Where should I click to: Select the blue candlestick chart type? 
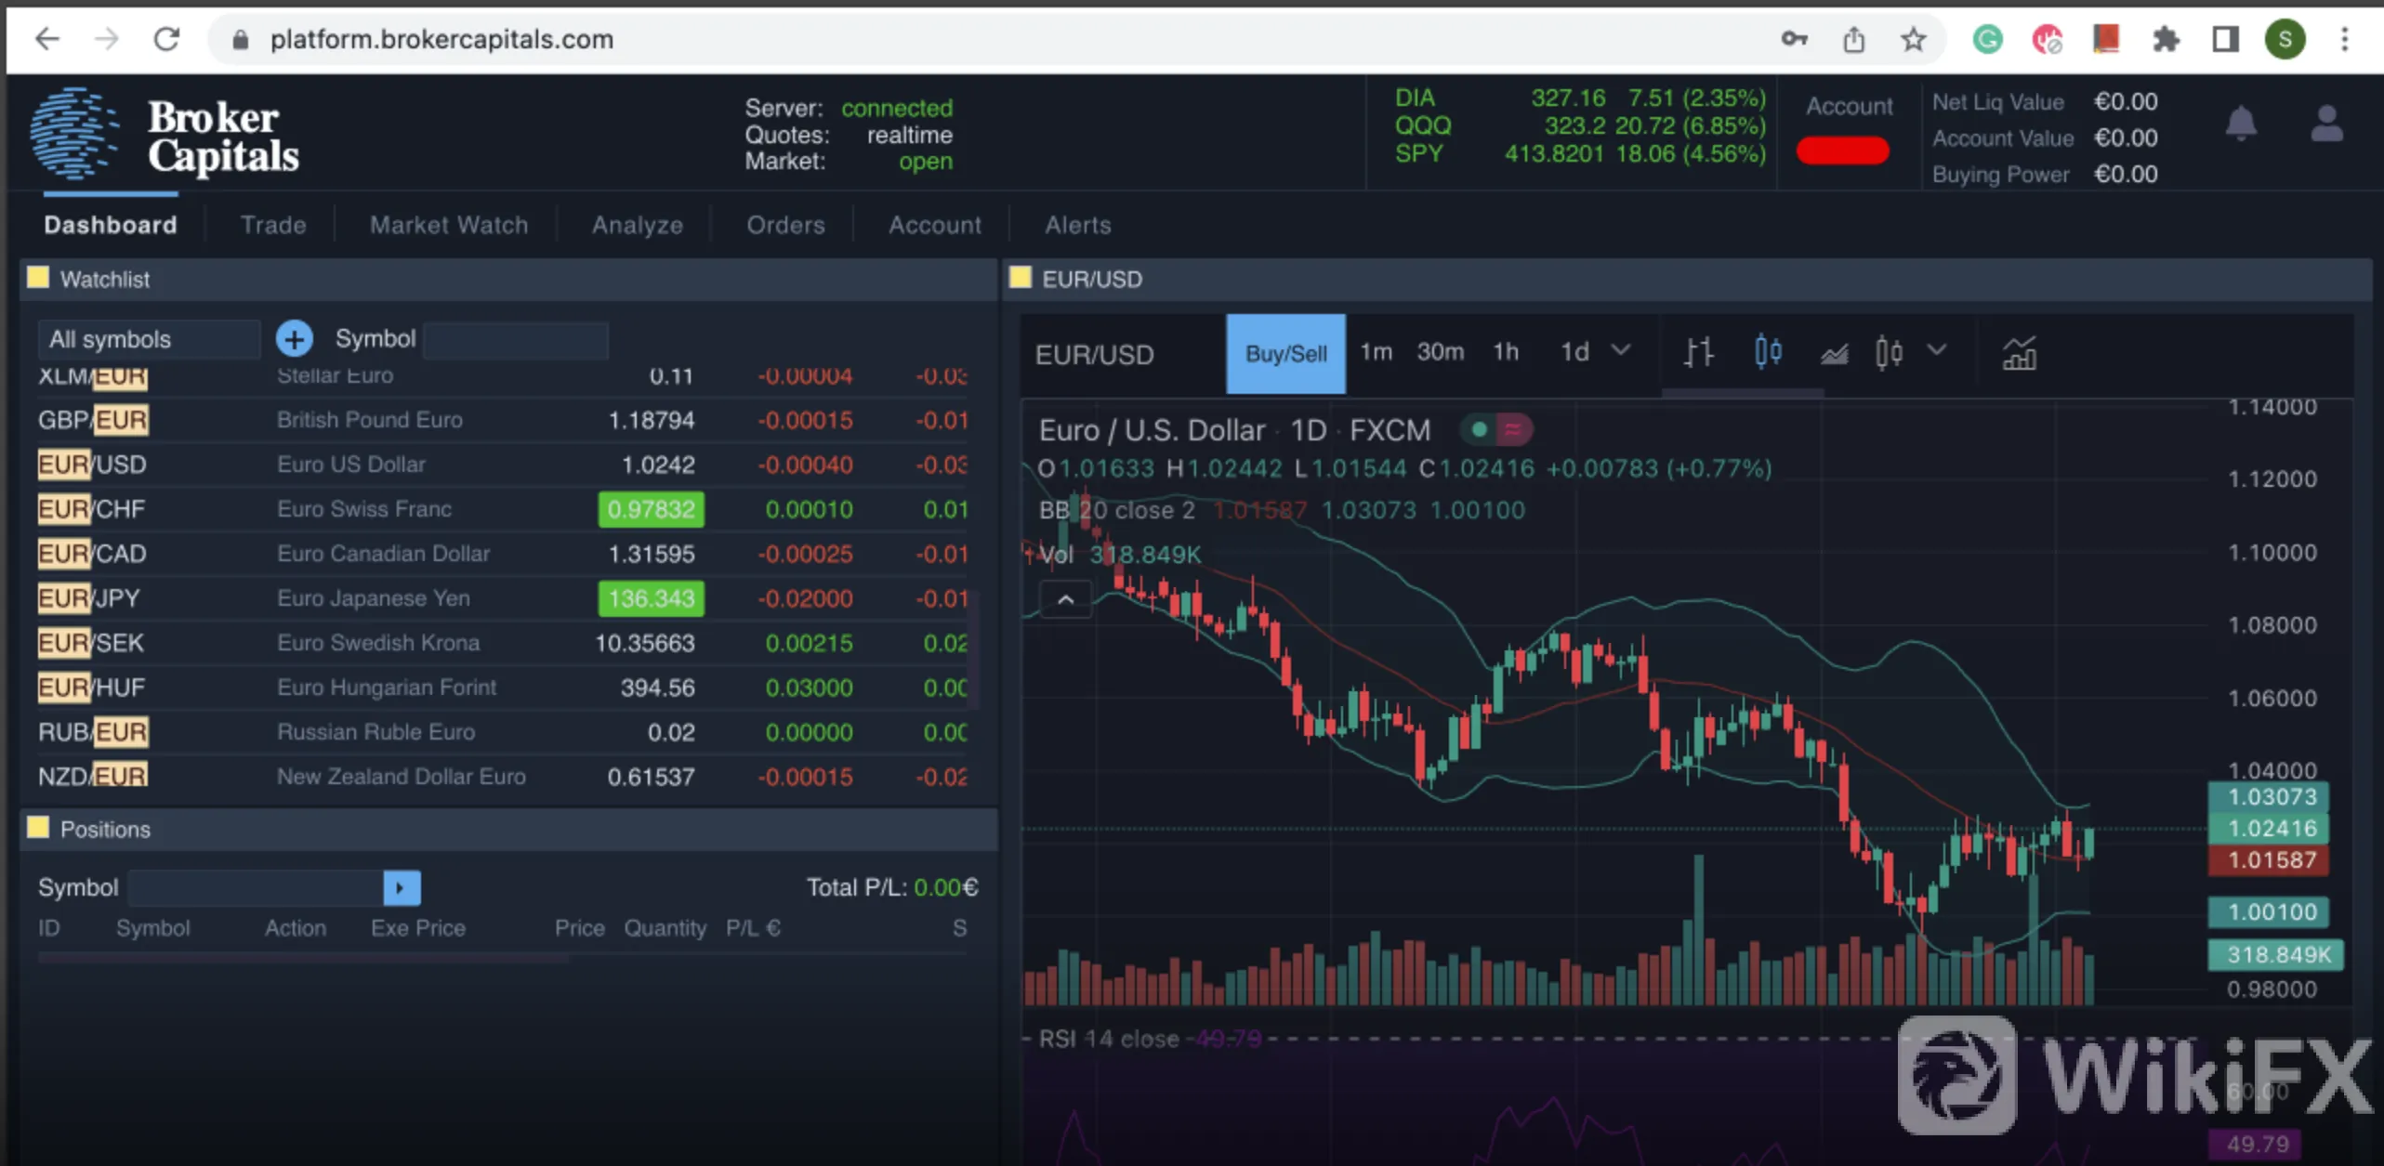tap(1768, 352)
